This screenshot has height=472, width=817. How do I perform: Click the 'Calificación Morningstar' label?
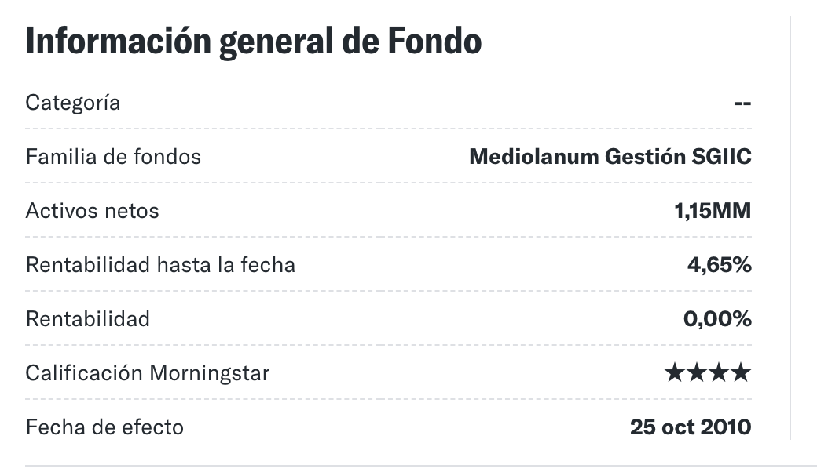click(148, 372)
